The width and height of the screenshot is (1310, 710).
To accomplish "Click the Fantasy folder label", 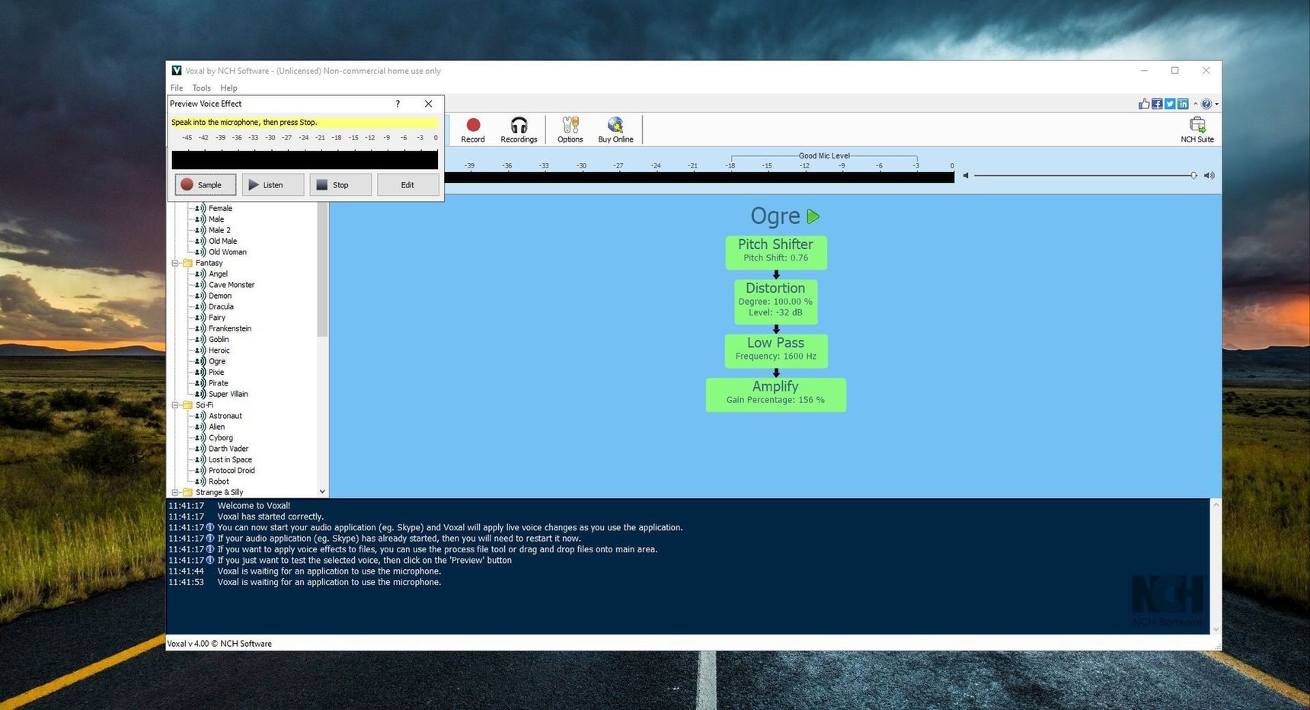I will tap(209, 263).
